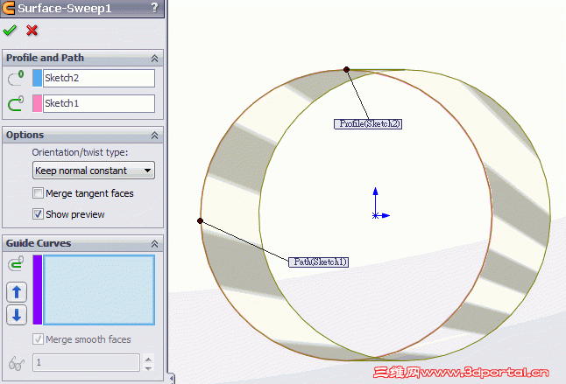Enable Merge tangent faces checkbox
566x384 pixels.
click(x=38, y=193)
